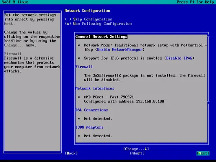The width and height of the screenshot is (216, 162).
Task: Click the settings pane vertical scrollbar
Action: click(209, 69)
